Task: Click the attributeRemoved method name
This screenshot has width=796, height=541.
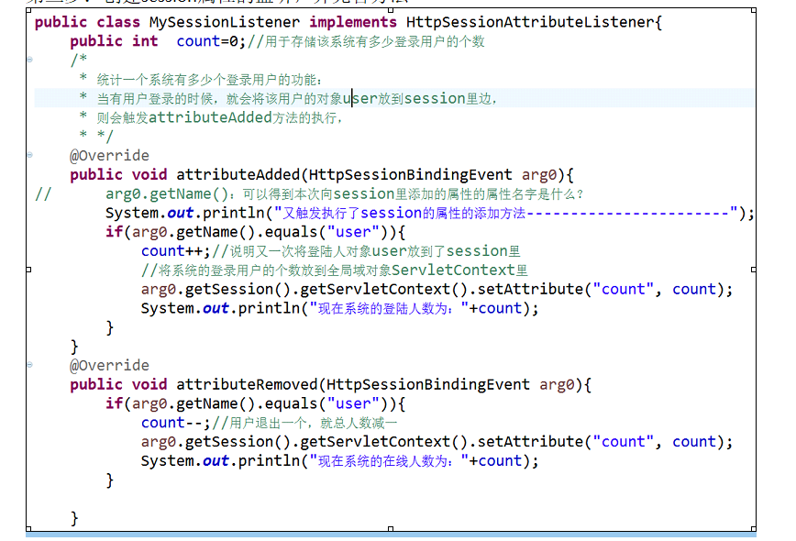Action: click(247, 384)
